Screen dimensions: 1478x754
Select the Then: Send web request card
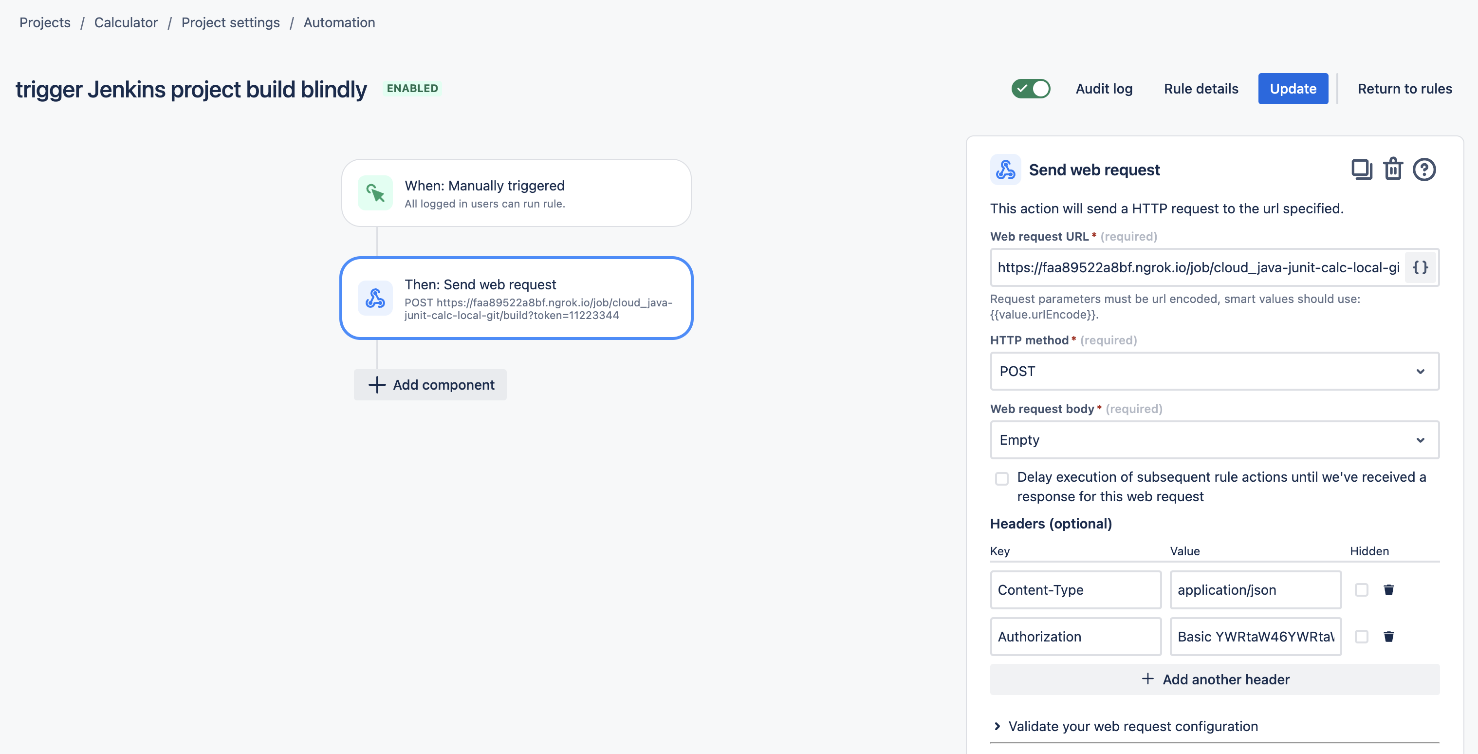[x=517, y=298]
